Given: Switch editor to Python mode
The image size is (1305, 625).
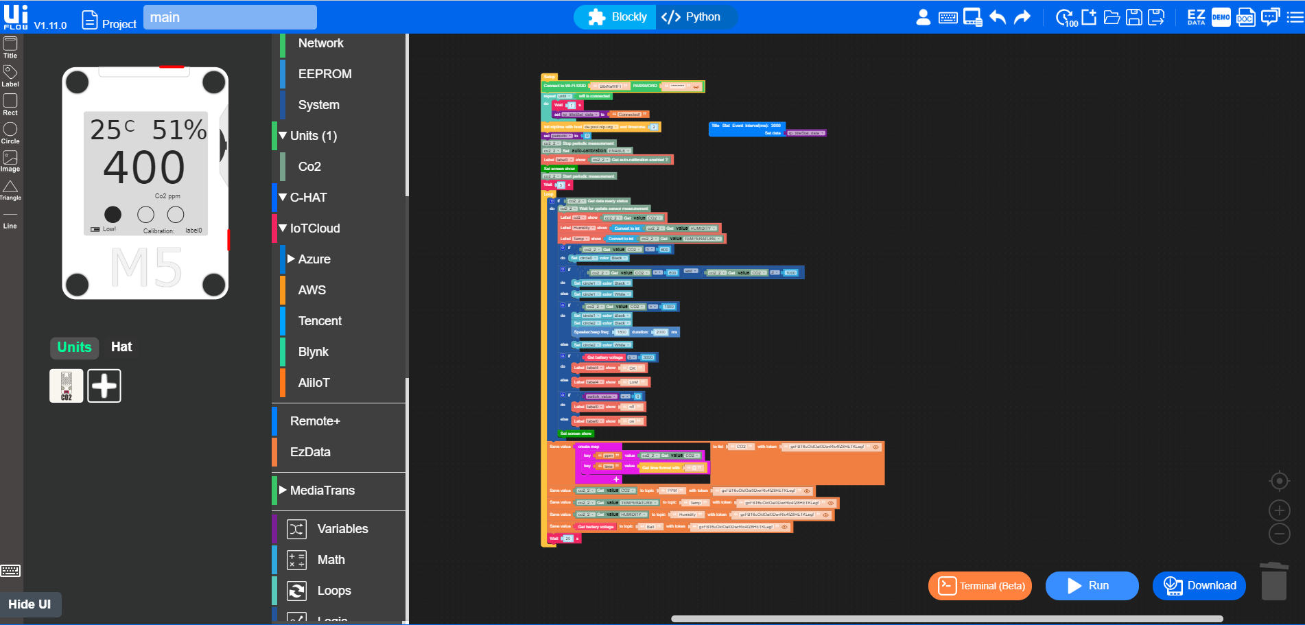Looking at the screenshot, I should 692,17.
